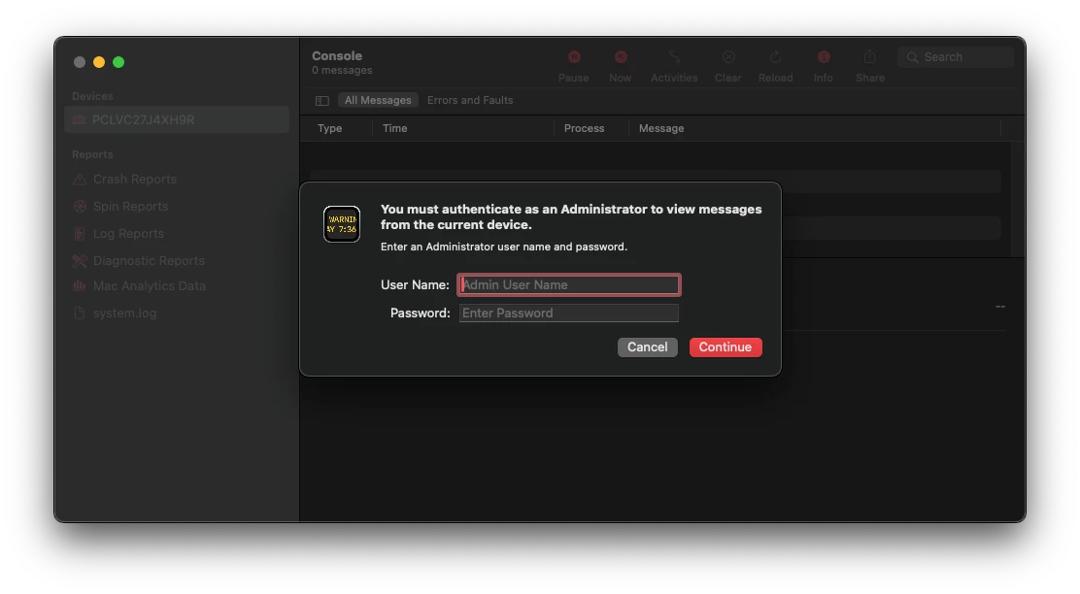Click the Share toolbar icon
The height and width of the screenshot is (594, 1080).
pyautogui.click(x=870, y=57)
